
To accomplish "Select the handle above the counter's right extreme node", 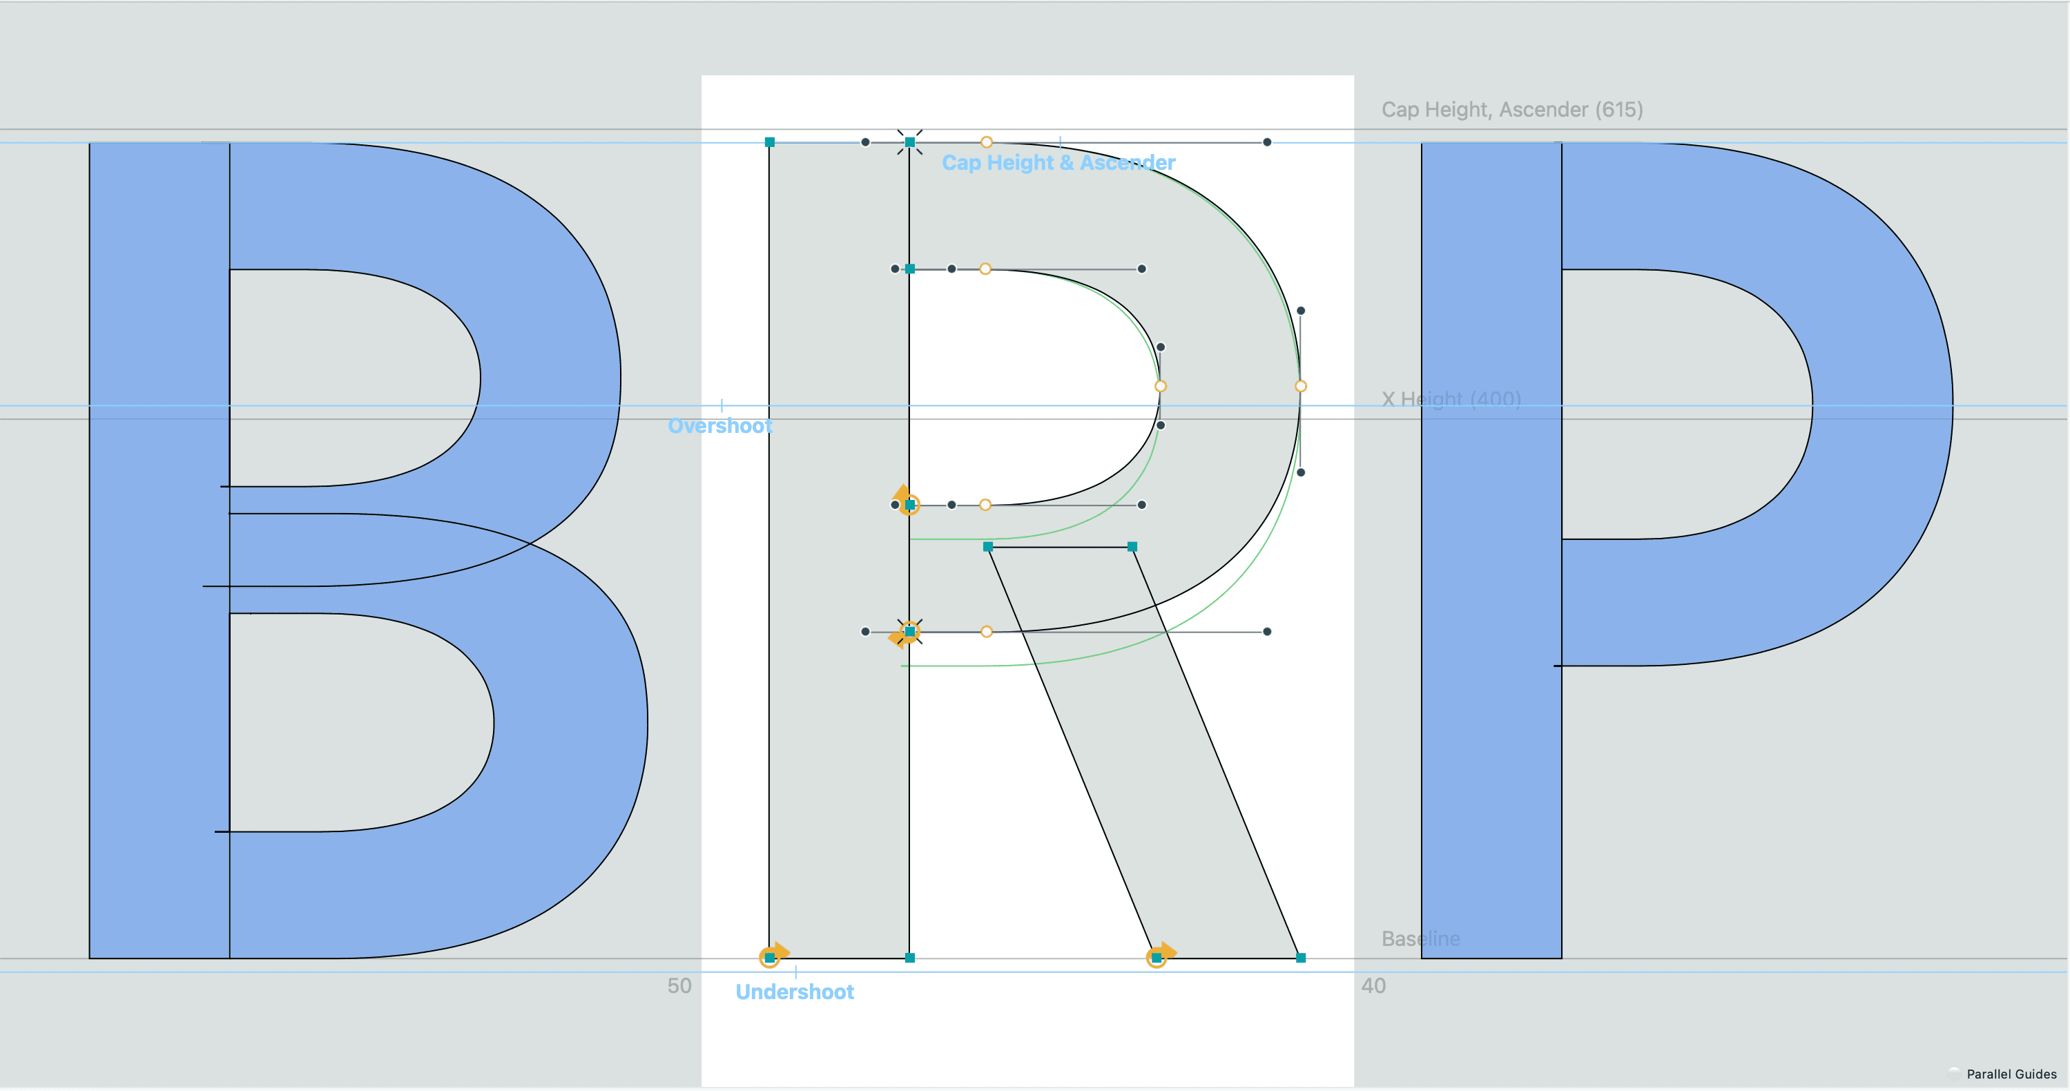I will (1161, 347).
